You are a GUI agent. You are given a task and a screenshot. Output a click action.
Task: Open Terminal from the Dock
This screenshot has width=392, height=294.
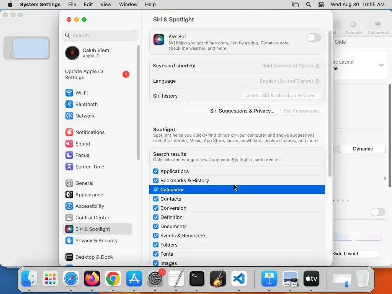coord(197,279)
